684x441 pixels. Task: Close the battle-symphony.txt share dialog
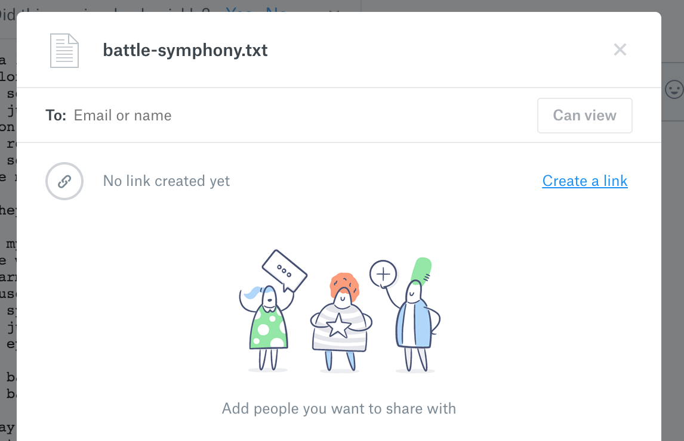(620, 50)
